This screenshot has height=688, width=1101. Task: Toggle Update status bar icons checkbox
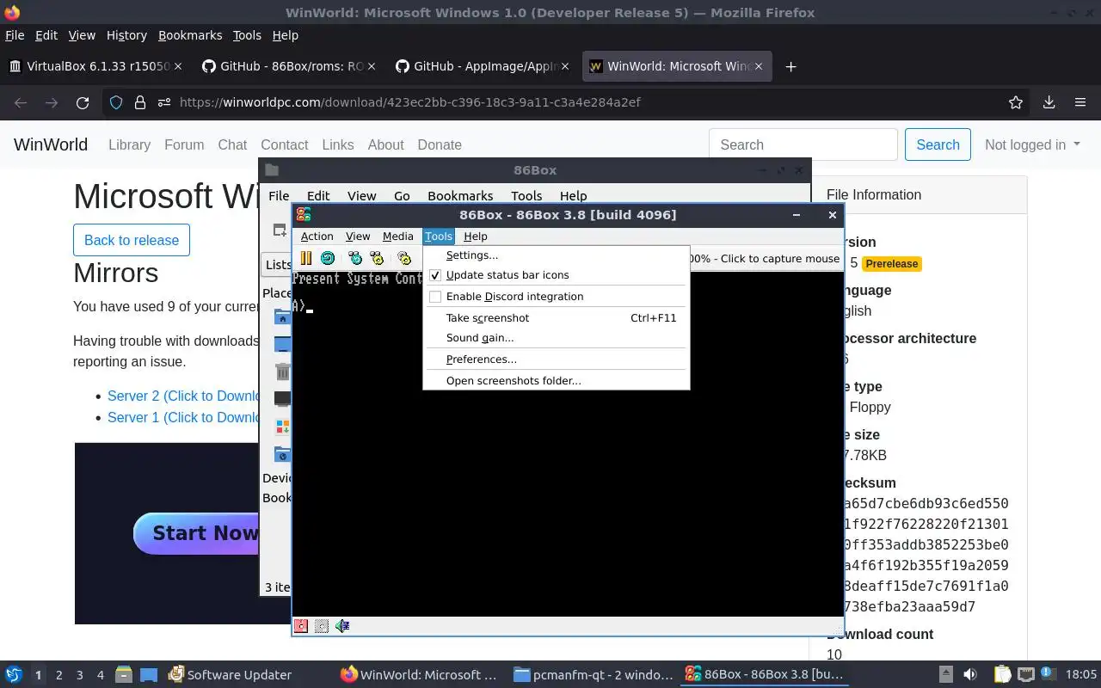pos(435,275)
